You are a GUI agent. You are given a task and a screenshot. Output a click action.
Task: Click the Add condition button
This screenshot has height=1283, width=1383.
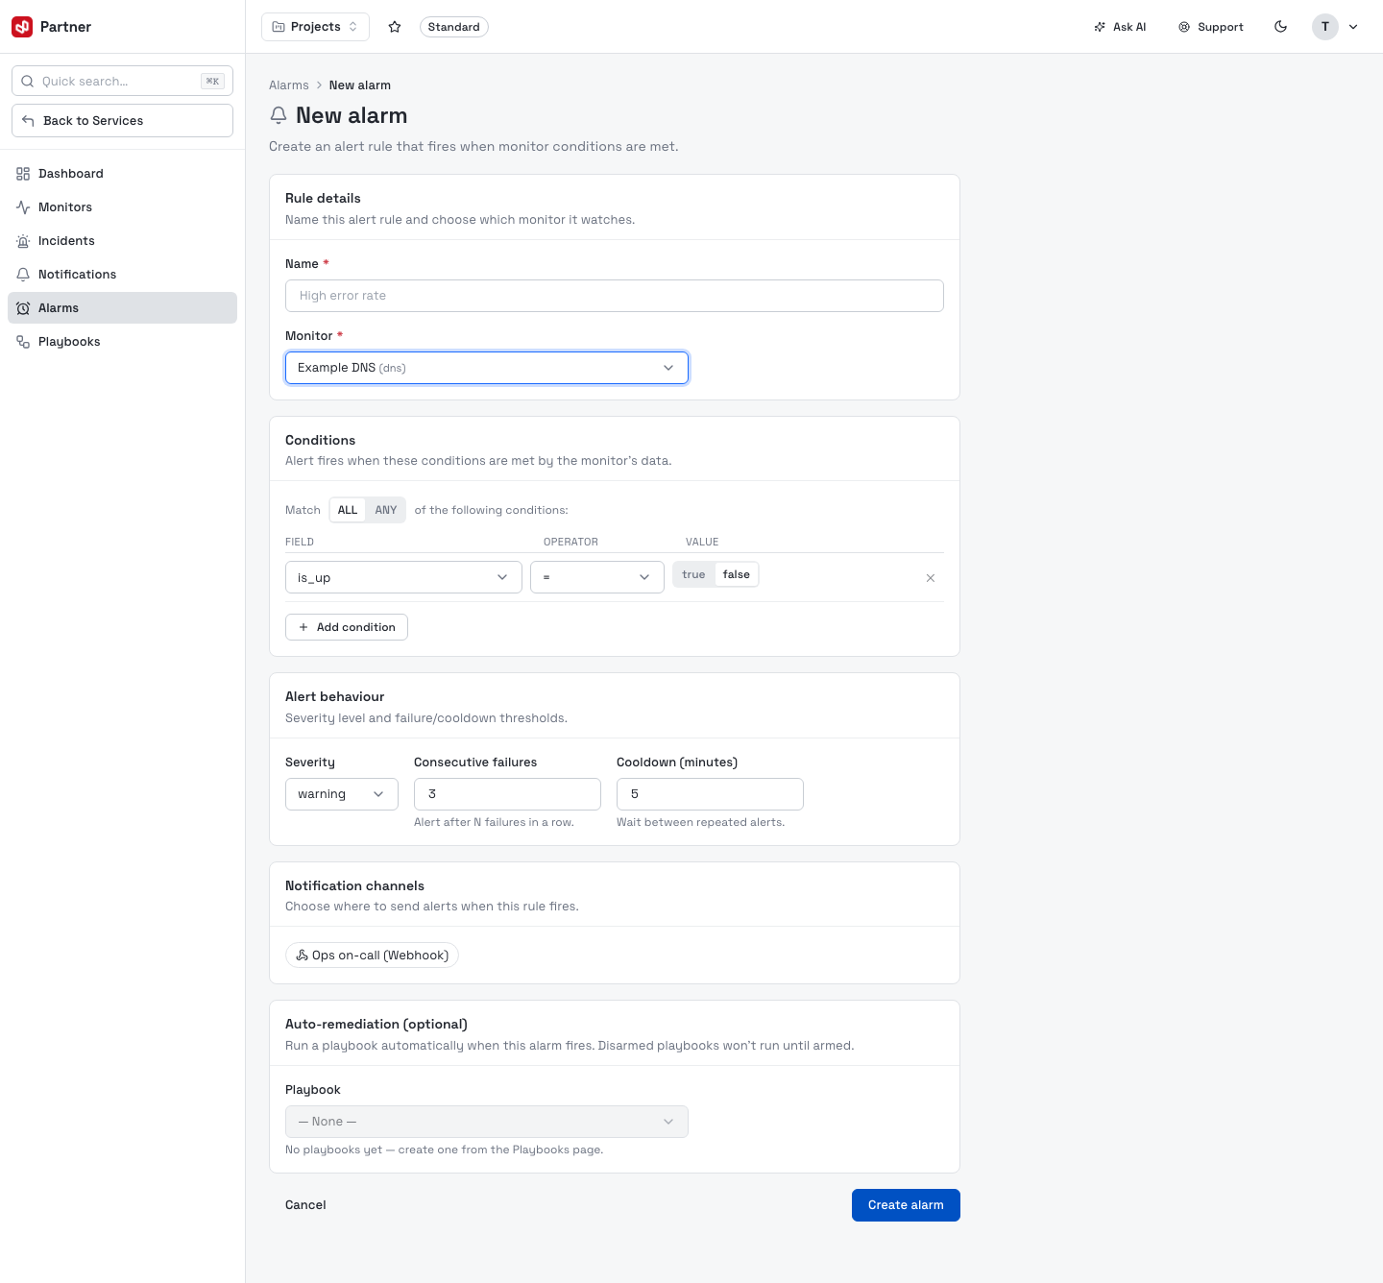[x=347, y=627]
